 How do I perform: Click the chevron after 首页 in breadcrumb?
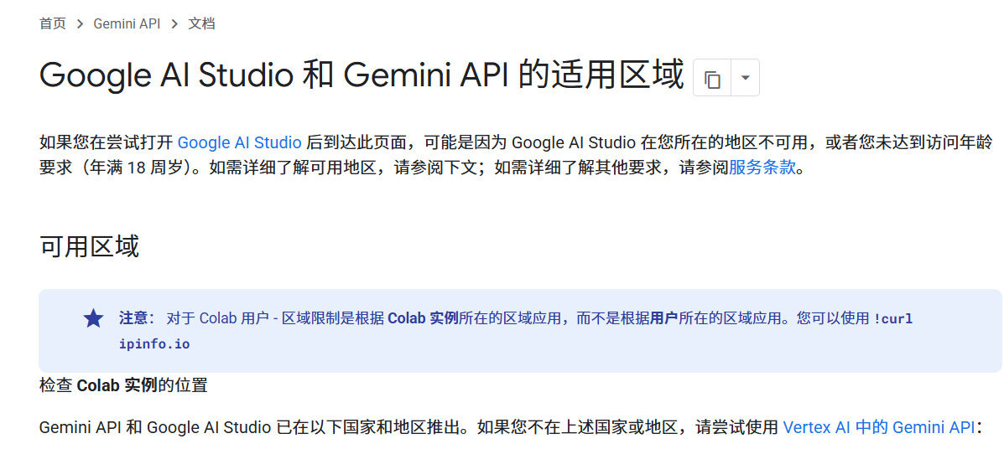(x=80, y=24)
